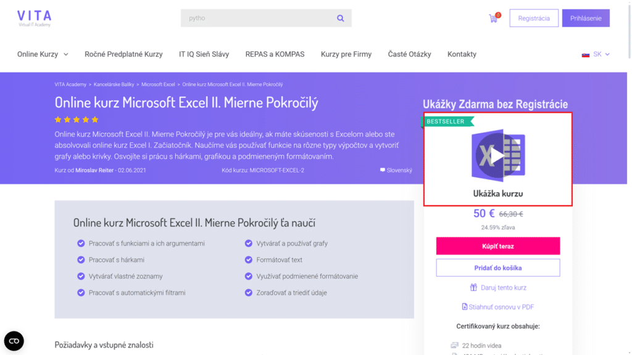Open the Kontakty menu item
632x355 pixels.
[462, 54]
